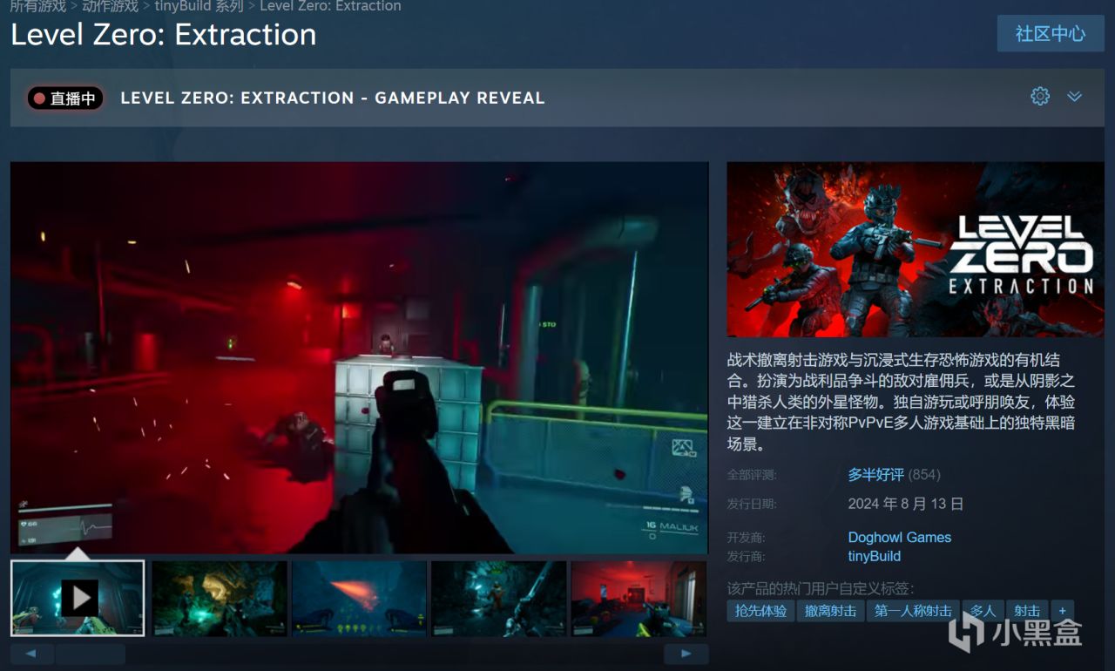This screenshot has width=1115, height=671.
Task: Go to 所有游戏 breadcrumb
Action: point(38,6)
